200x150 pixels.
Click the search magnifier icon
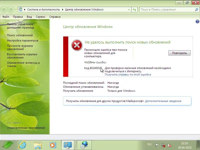coord(196,9)
